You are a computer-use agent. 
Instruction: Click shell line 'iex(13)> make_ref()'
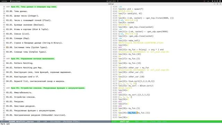tap(129, 41)
